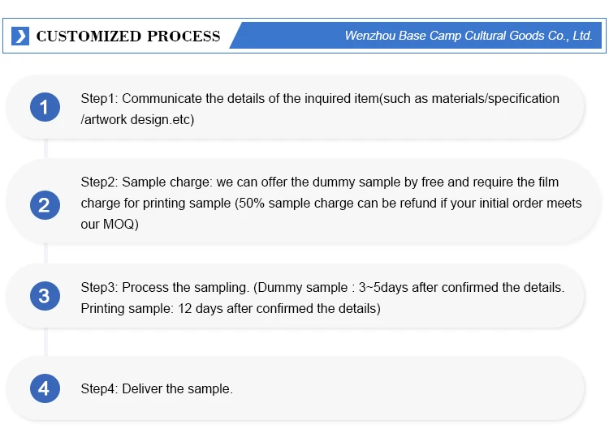The width and height of the screenshot is (609, 446).
Task: Select the 'Step2: Sample charge' line
Action: click(320, 182)
